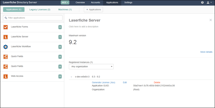
Task: Click the Laserfiche Server L icon
Action: pyautogui.click(x=5, y=37)
